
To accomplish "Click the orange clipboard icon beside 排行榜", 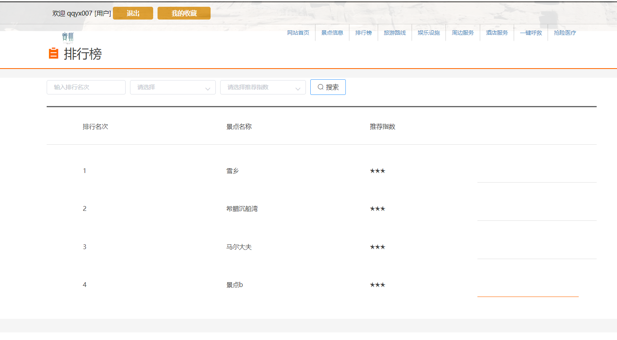I will [53, 53].
